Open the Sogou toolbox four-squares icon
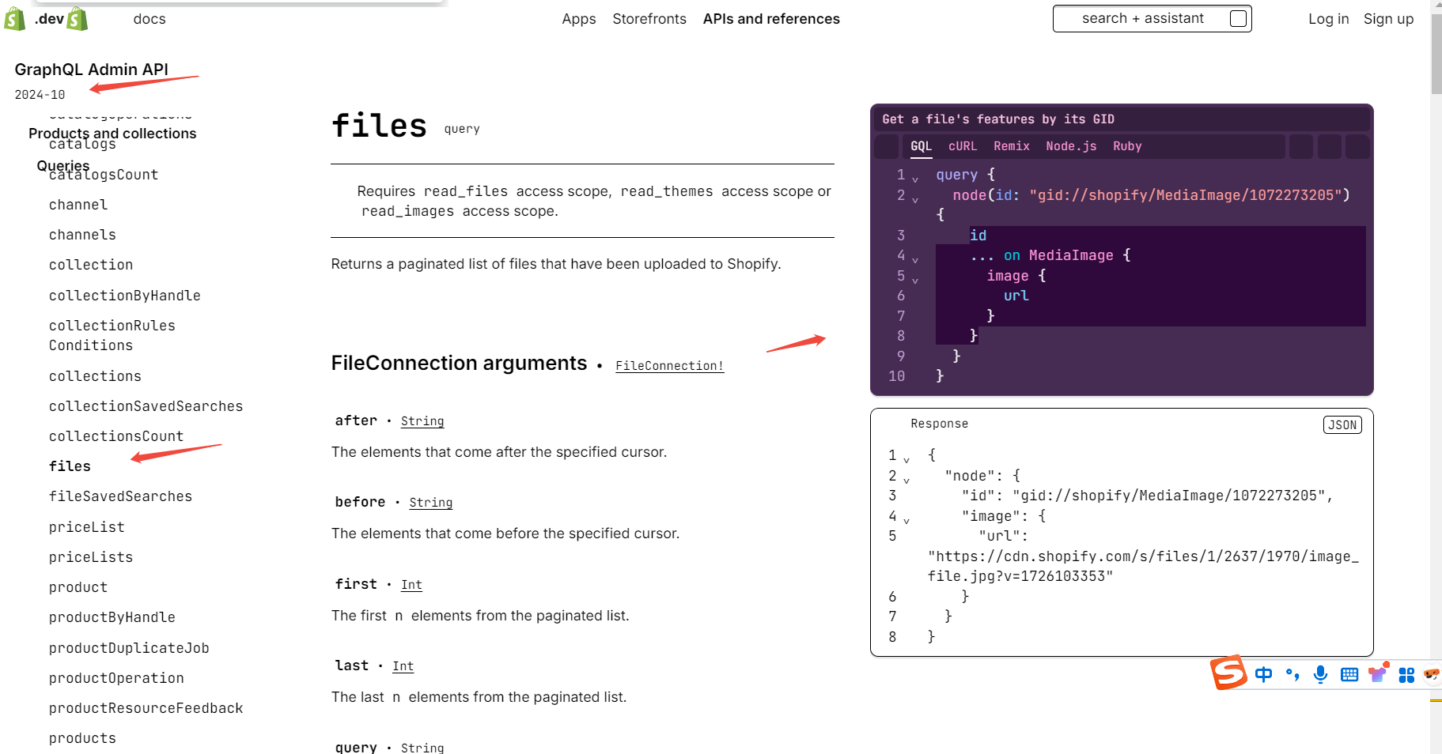Viewport: 1442px width, 754px height. coord(1406,675)
